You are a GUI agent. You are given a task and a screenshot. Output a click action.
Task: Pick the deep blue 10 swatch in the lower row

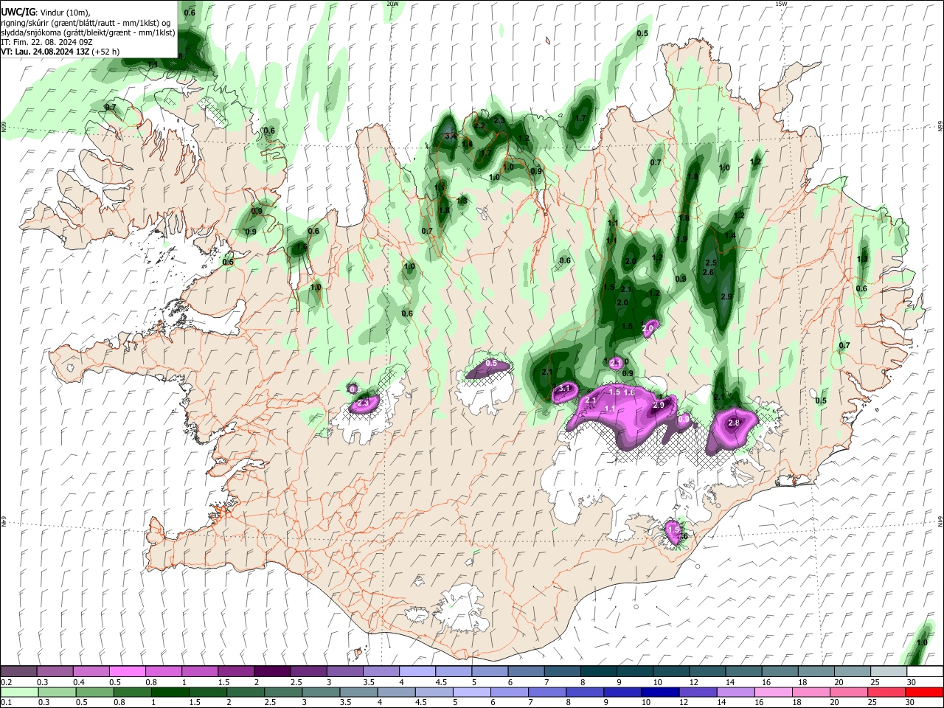point(661,692)
